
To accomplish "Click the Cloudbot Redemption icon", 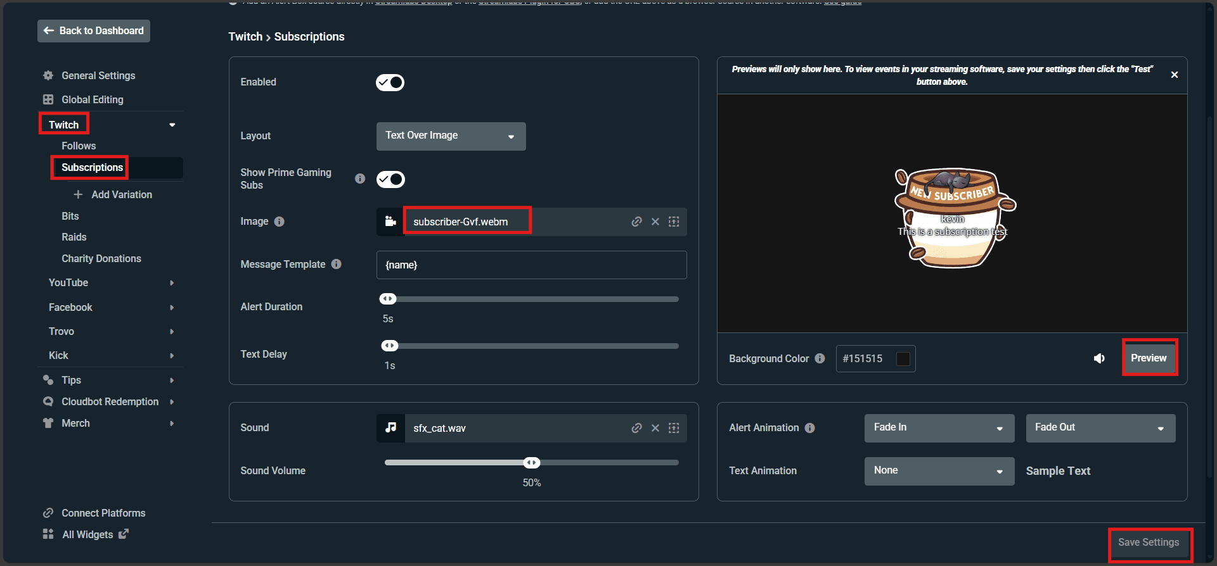I will click(x=48, y=401).
